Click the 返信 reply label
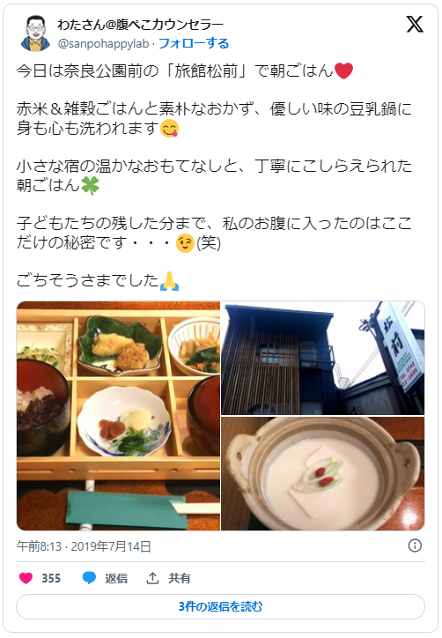Viewport: 442px width, 638px height. click(x=116, y=578)
